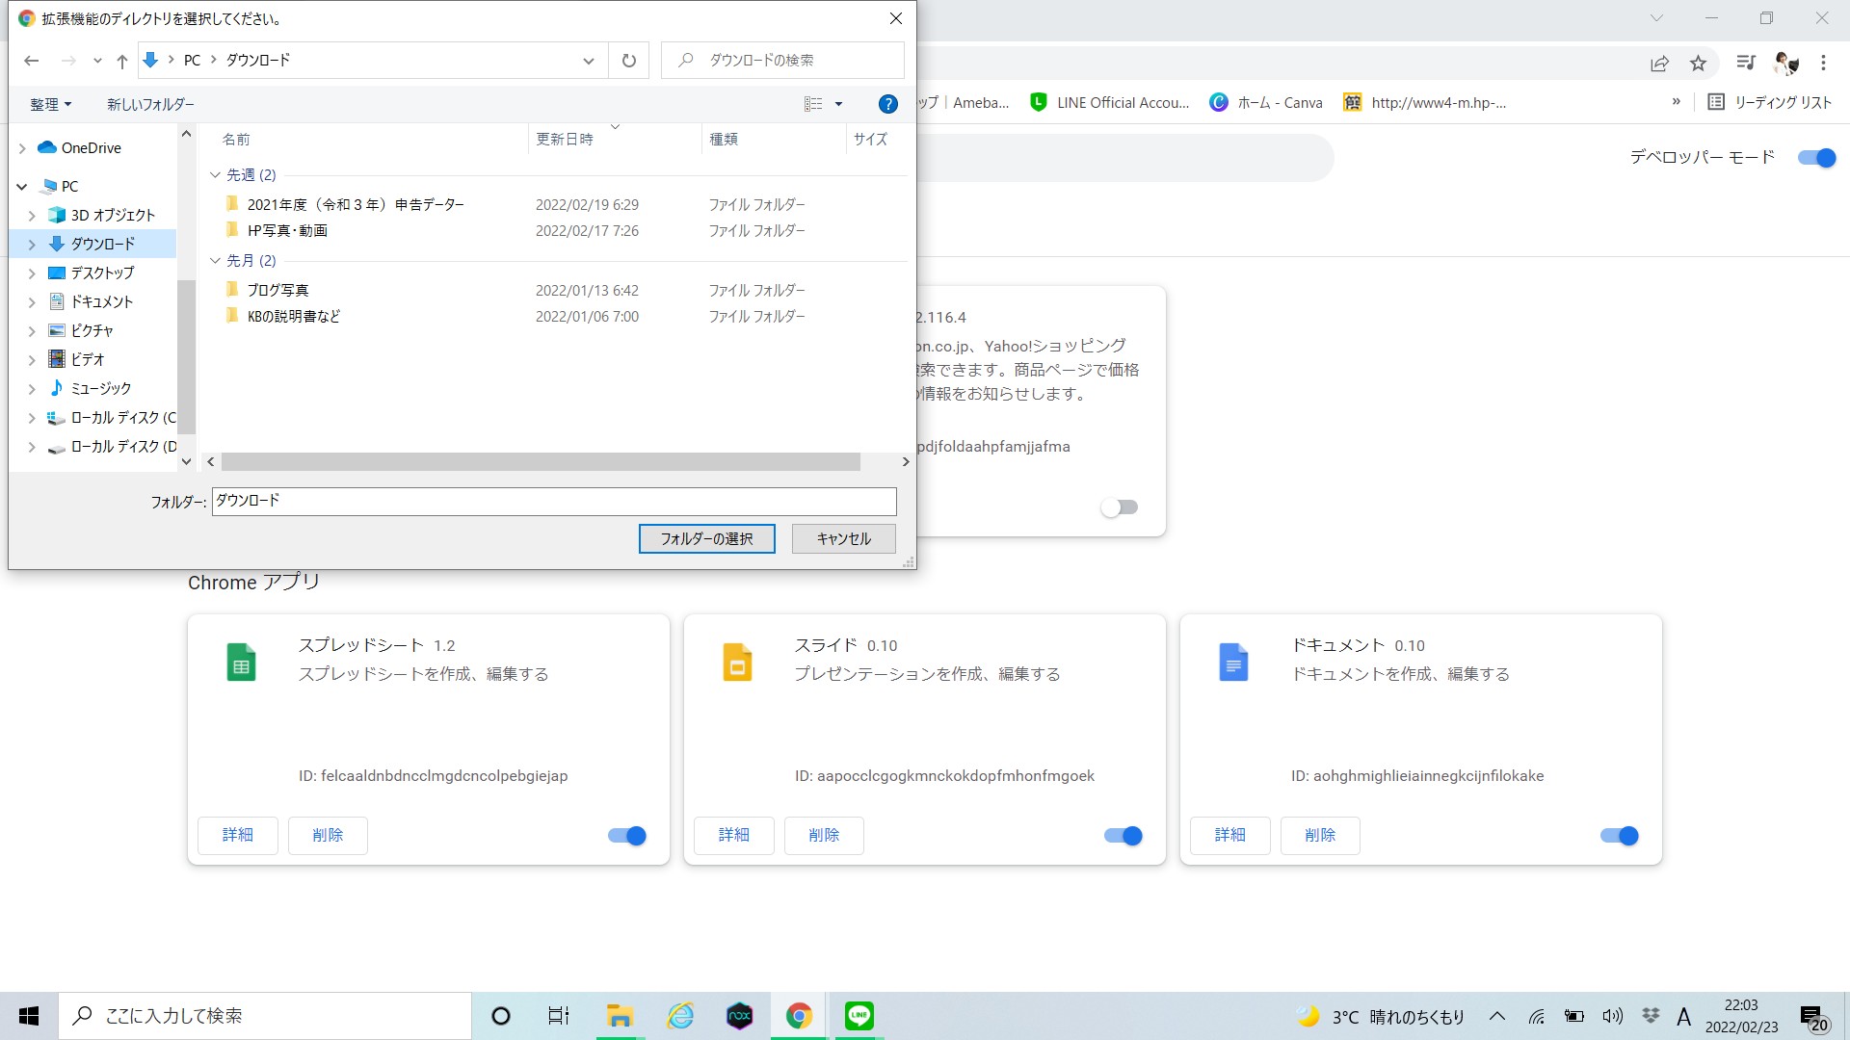
Task: Open リーディング リスト in Chrome
Action: click(x=1769, y=103)
